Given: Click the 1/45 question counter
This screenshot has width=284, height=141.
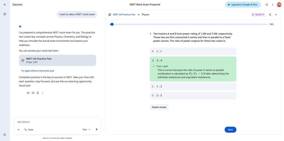Looking at the screenshot, I should click(271, 24).
